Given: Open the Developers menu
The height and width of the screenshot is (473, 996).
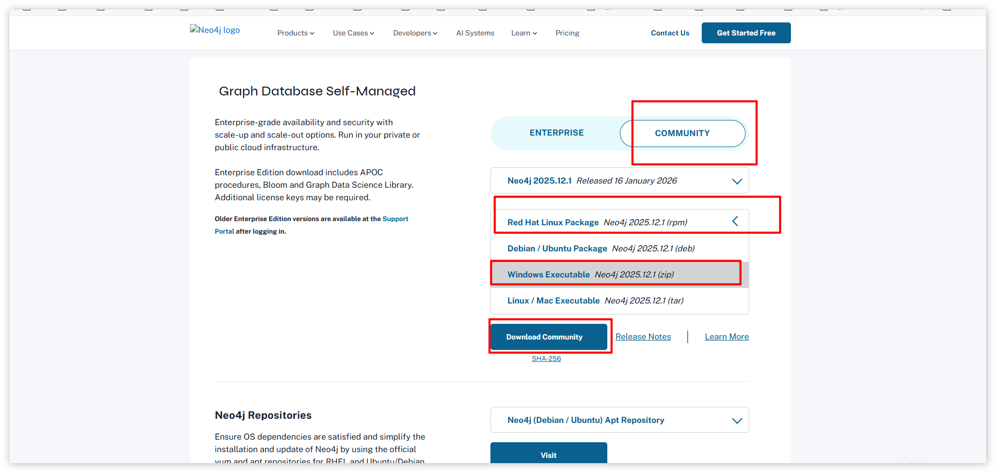Looking at the screenshot, I should click(415, 33).
